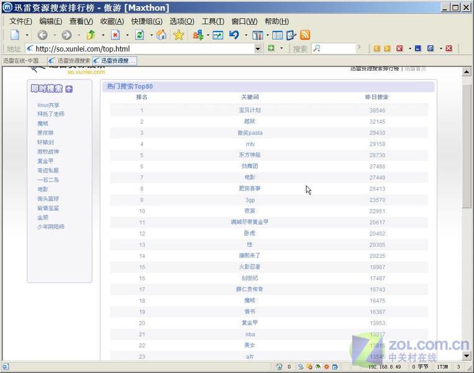
Task: Close current tab using red X tab icon
Action: (x=399, y=48)
